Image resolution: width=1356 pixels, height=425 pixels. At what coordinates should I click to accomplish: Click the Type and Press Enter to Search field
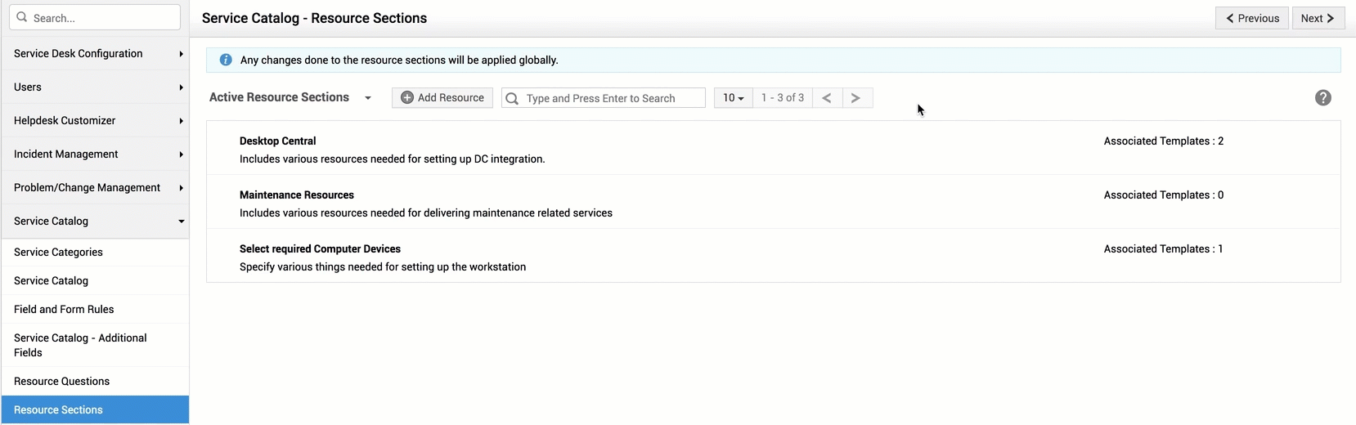pos(604,98)
